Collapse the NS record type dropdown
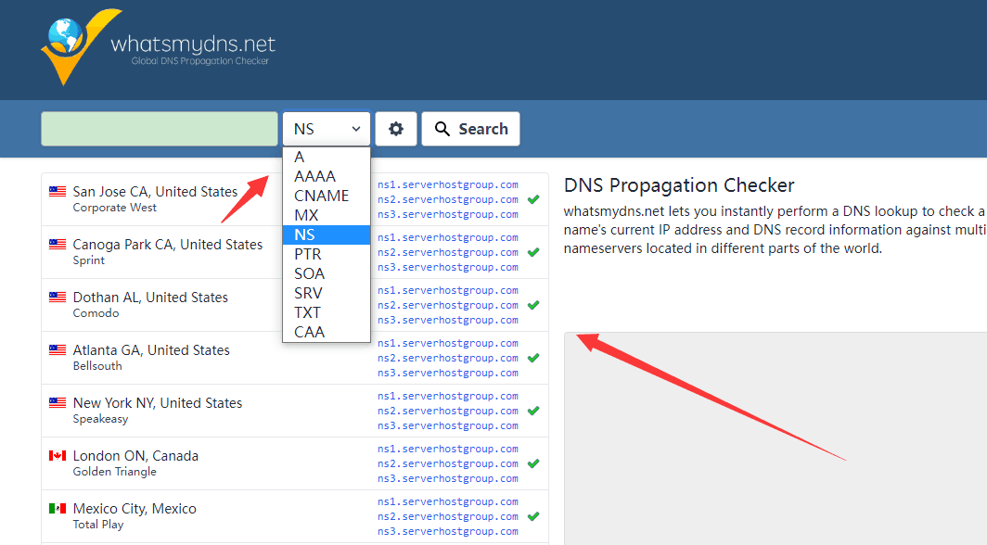This screenshot has height=545, width=987. (326, 129)
